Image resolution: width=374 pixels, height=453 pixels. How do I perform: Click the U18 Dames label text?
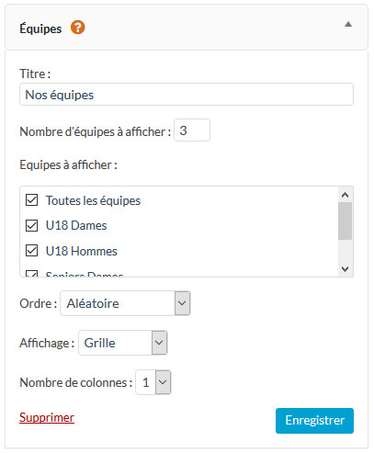point(76,225)
